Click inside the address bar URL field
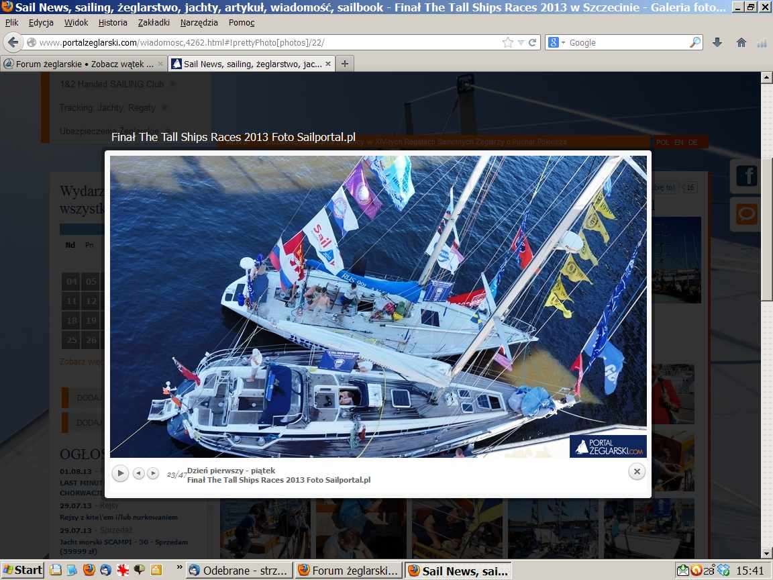The height and width of the screenshot is (580, 773). point(268,42)
